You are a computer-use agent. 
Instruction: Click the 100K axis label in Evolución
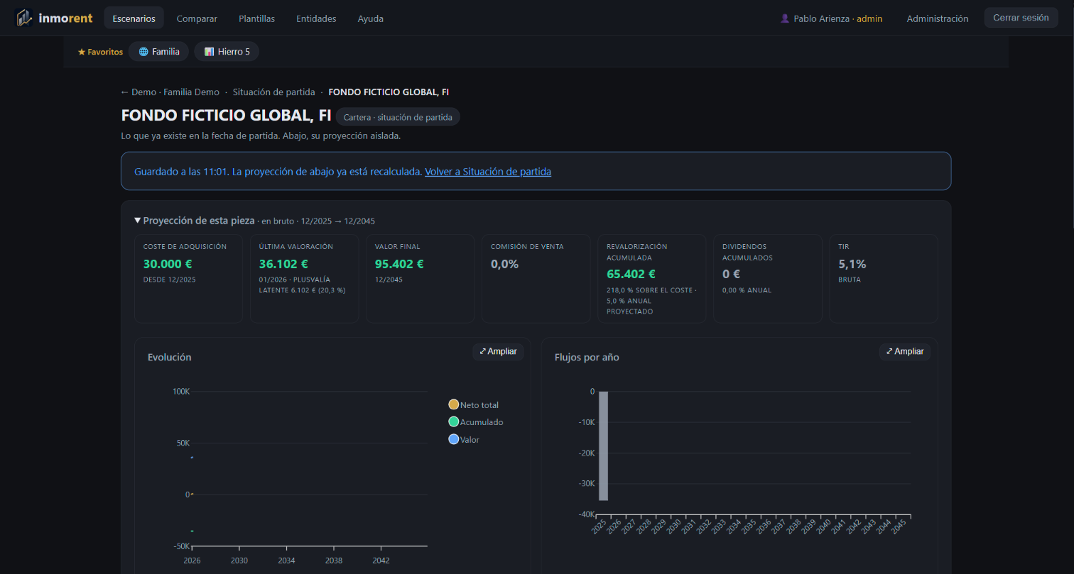(x=181, y=392)
